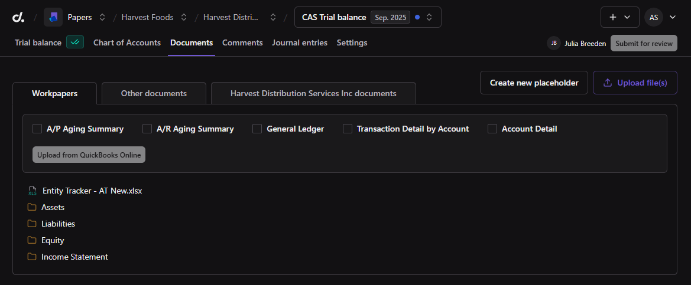Click the green double-check icon beside Trial balance
The image size is (691, 285).
click(x=75, y=42)
